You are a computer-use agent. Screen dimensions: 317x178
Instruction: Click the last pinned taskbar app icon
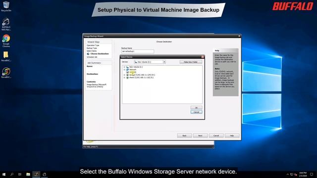click(x=45, y=175)
